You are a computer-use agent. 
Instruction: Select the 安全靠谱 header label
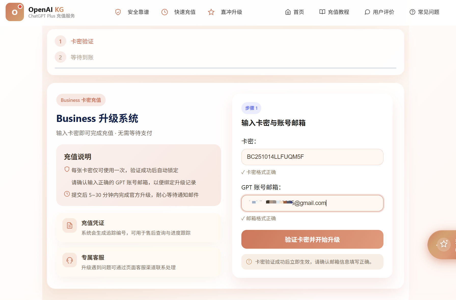pos(138,12)
